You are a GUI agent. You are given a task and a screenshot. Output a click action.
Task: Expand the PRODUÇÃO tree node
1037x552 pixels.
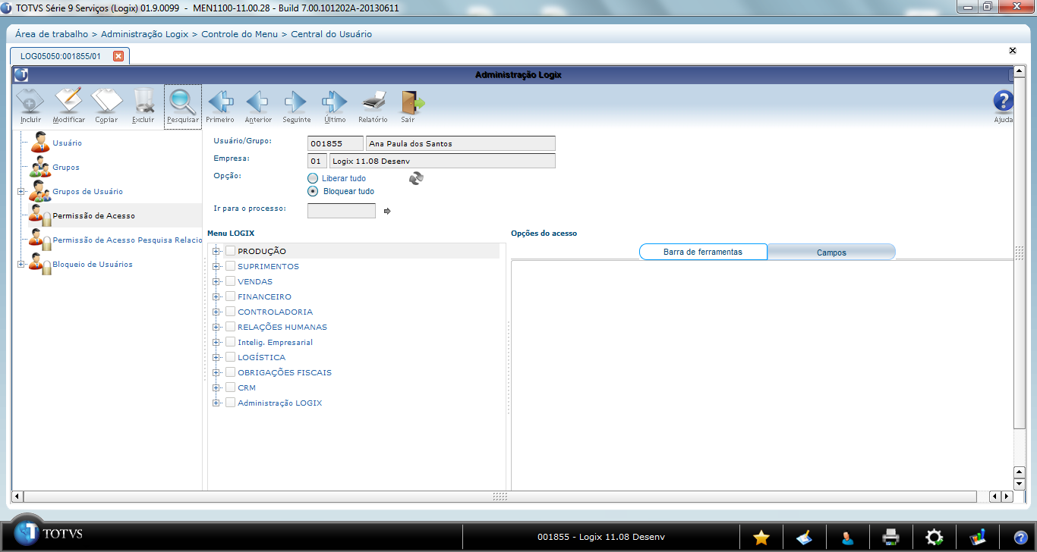point(216,251)
